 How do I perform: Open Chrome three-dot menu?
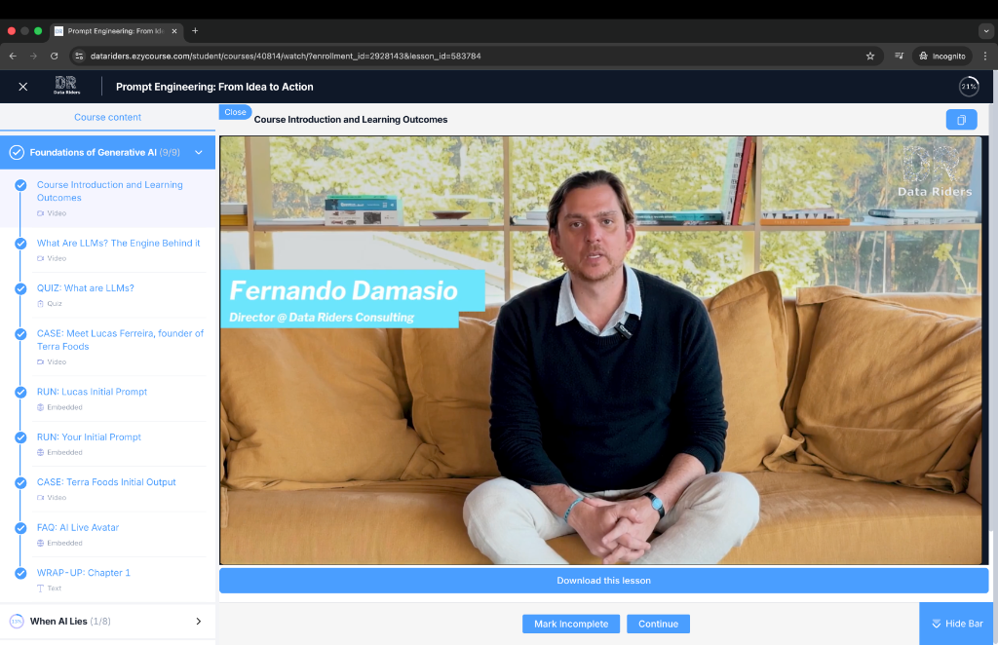(x=985, y=56)
